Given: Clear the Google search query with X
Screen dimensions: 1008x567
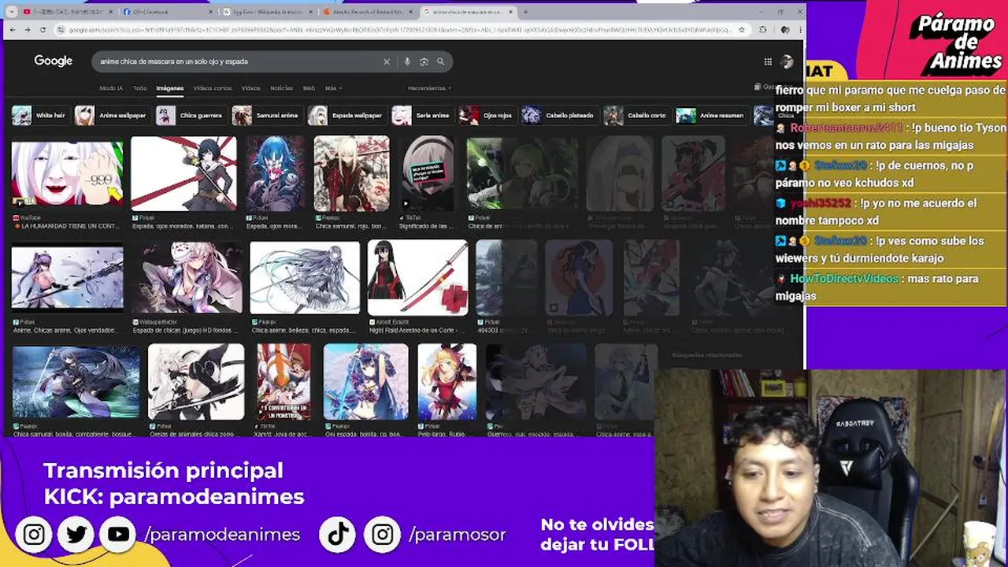Looking at the screenshot, I should tap(387, 61).
